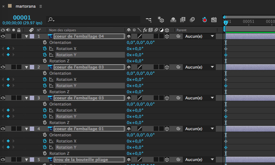
Task: Toggle 3D layer switch on layer 3
Action: click(x=167, y=98)
